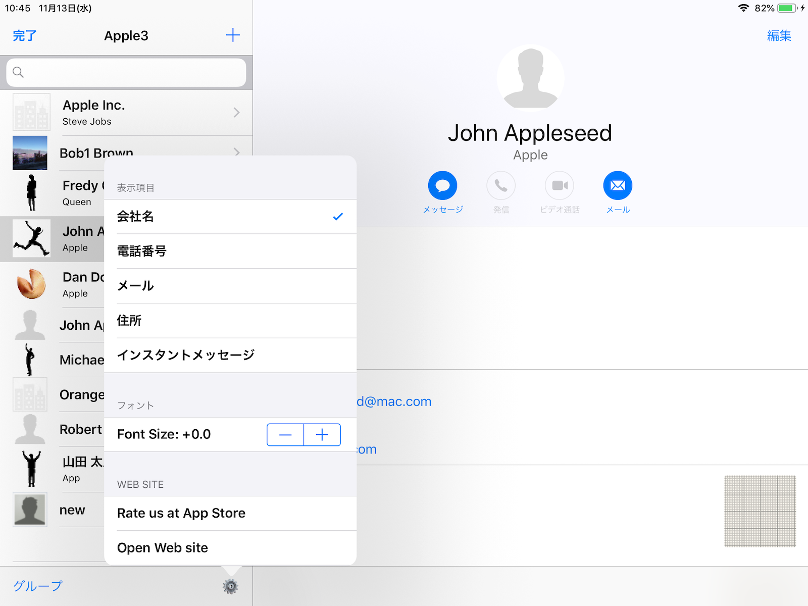The width and height of the screenshot is (808, 606).
Task: Select the Apple Inc. Steve Jobs contact
Action: [126, 113]
